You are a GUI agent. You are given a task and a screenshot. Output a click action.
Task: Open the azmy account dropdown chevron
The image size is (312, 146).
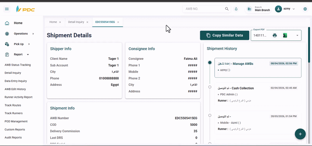[294, 9]
